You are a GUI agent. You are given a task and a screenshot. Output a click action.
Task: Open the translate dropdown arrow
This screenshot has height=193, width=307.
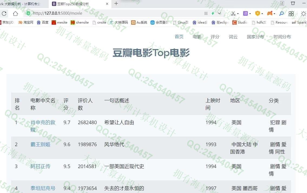[250, 14]
